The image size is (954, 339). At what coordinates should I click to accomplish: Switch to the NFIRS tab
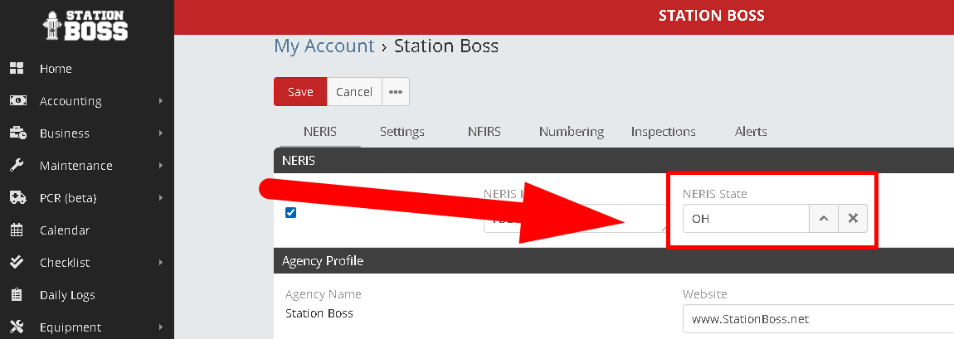(x=484, y=132)
